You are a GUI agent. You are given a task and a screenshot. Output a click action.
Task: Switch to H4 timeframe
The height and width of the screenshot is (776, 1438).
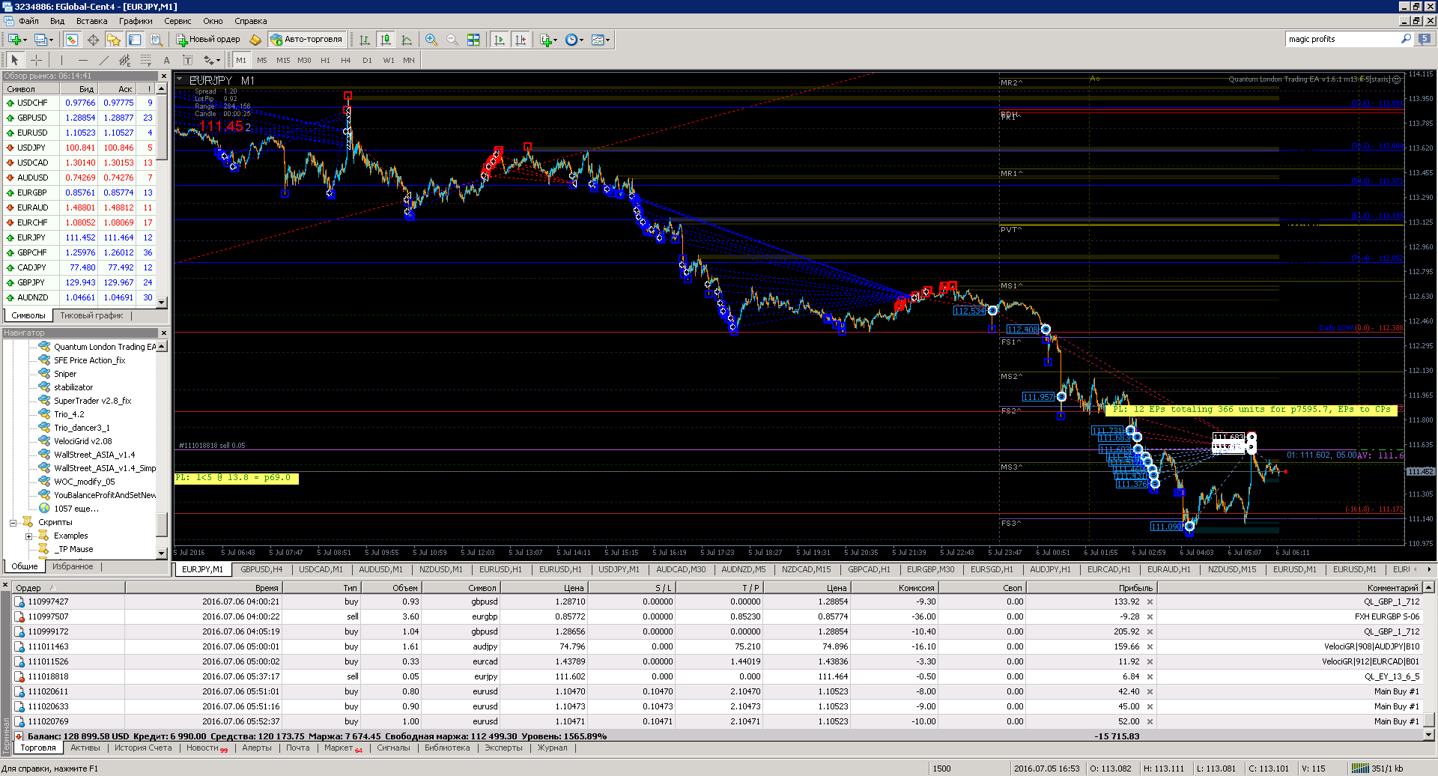pos(346,60)
